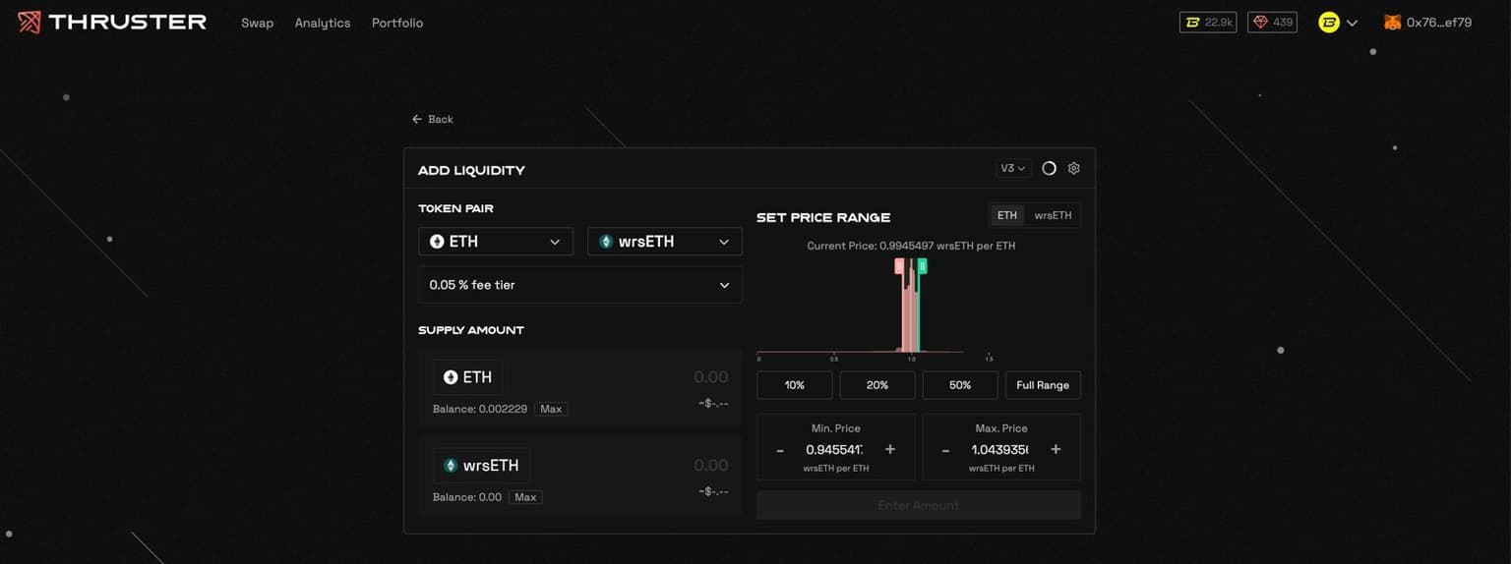Switch price range view to wrsETH
The height and width of the screenshot is (564, 1511).
tap(1052, 215)
